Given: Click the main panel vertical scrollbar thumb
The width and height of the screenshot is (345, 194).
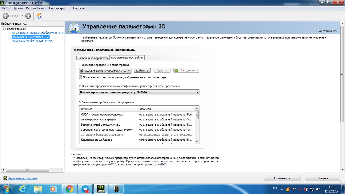Looking at the screenshot, I should click(343, 73).
